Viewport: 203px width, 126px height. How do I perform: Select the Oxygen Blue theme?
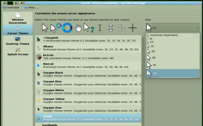(88, 83)
